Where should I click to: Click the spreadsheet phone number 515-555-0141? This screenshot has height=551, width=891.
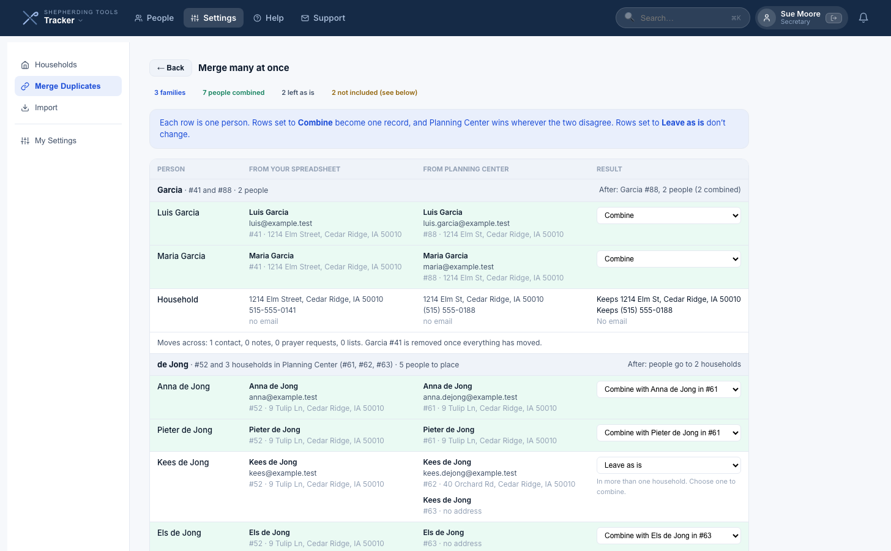[x=272, y=310]
